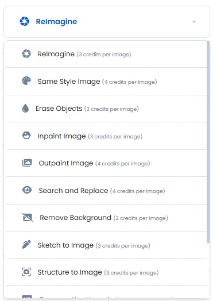Select Sketch to Image option
213x301 pixels.
tap(107, 245)
